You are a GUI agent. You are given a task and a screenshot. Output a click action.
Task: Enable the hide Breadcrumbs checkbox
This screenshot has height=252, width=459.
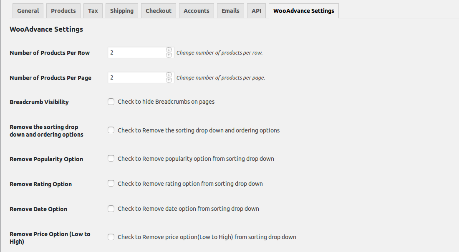pyautogui.click(x=111, y=102)
